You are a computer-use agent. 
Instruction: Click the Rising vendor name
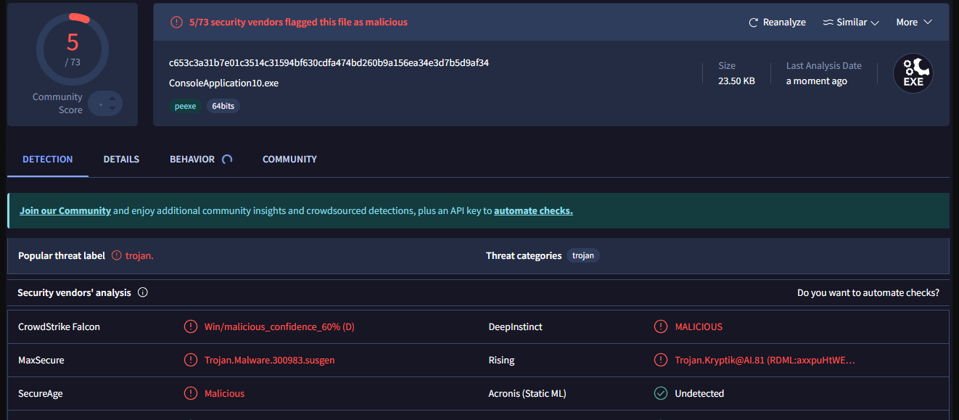[x=501, y=361]
